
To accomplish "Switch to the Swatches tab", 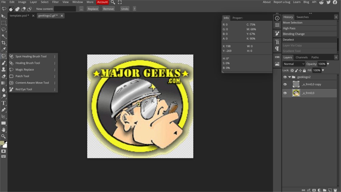I will 302,17.
